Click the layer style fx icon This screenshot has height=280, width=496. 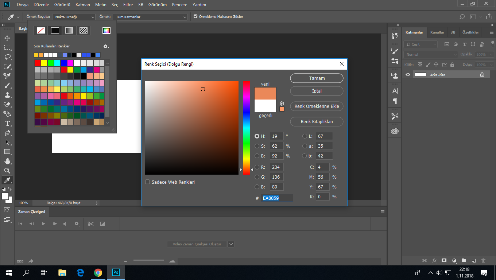[x=434, y=261]
